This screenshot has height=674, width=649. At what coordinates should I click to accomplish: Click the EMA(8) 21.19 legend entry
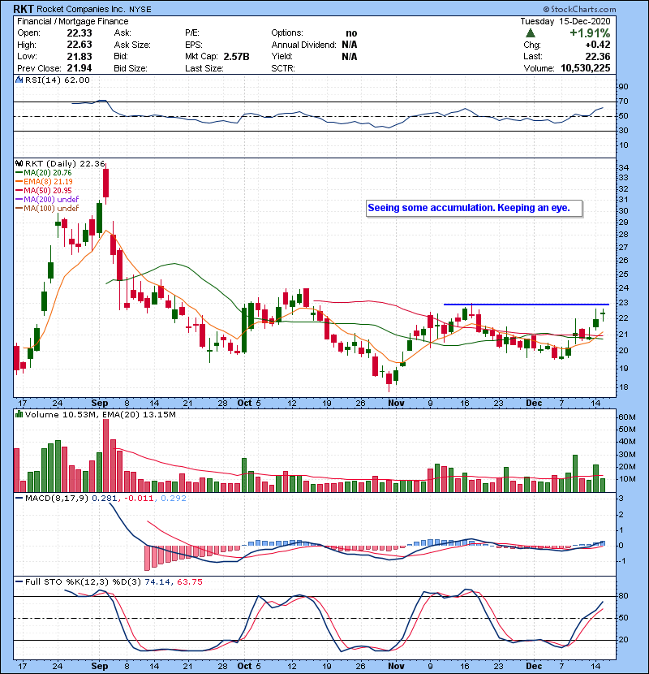point(44,182)
